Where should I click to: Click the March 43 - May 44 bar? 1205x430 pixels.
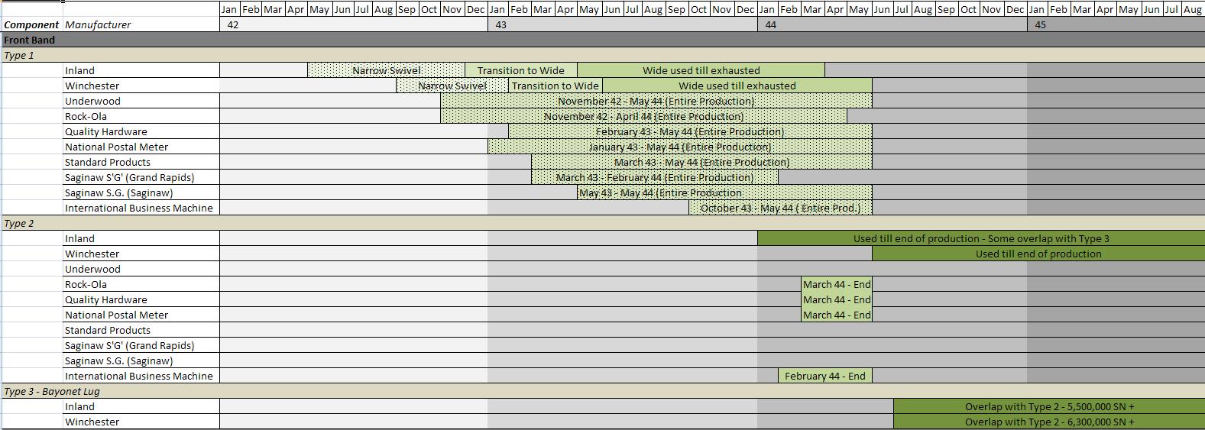[x=701, y=162]
